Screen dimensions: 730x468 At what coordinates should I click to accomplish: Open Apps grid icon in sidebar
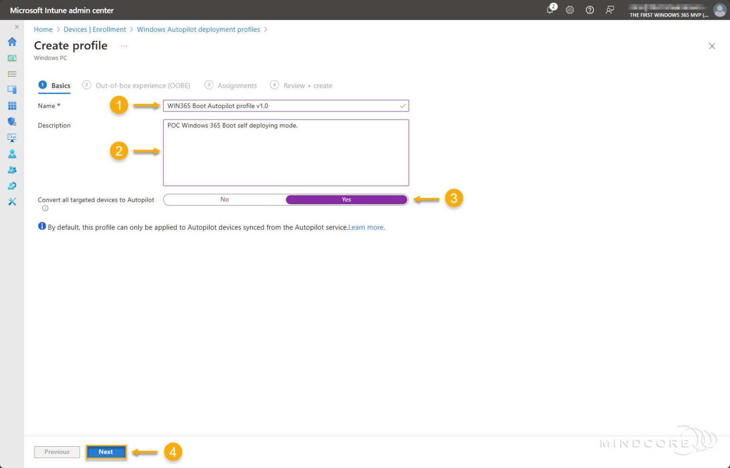12,106
